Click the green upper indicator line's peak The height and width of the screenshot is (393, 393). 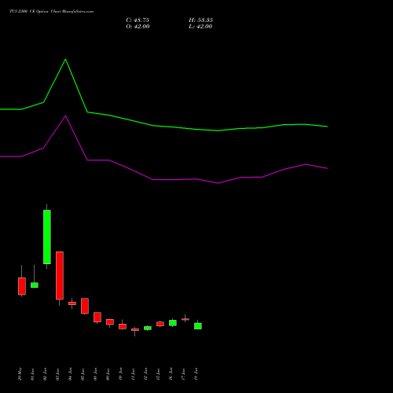[65, 60]
